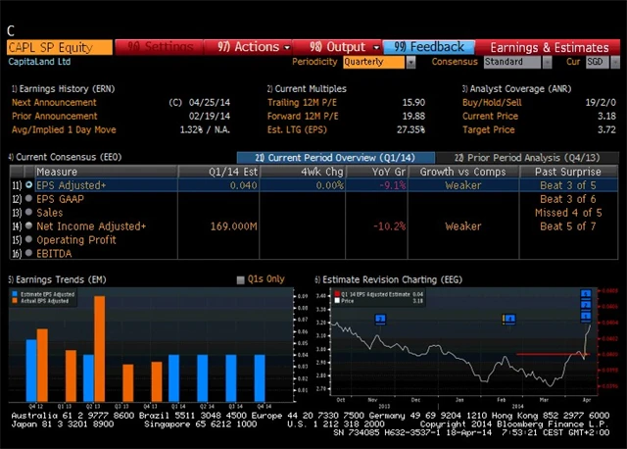Screen dimensions: 627x449
Task: Click the 99) Feedback button
Action: tap(429, 47)
